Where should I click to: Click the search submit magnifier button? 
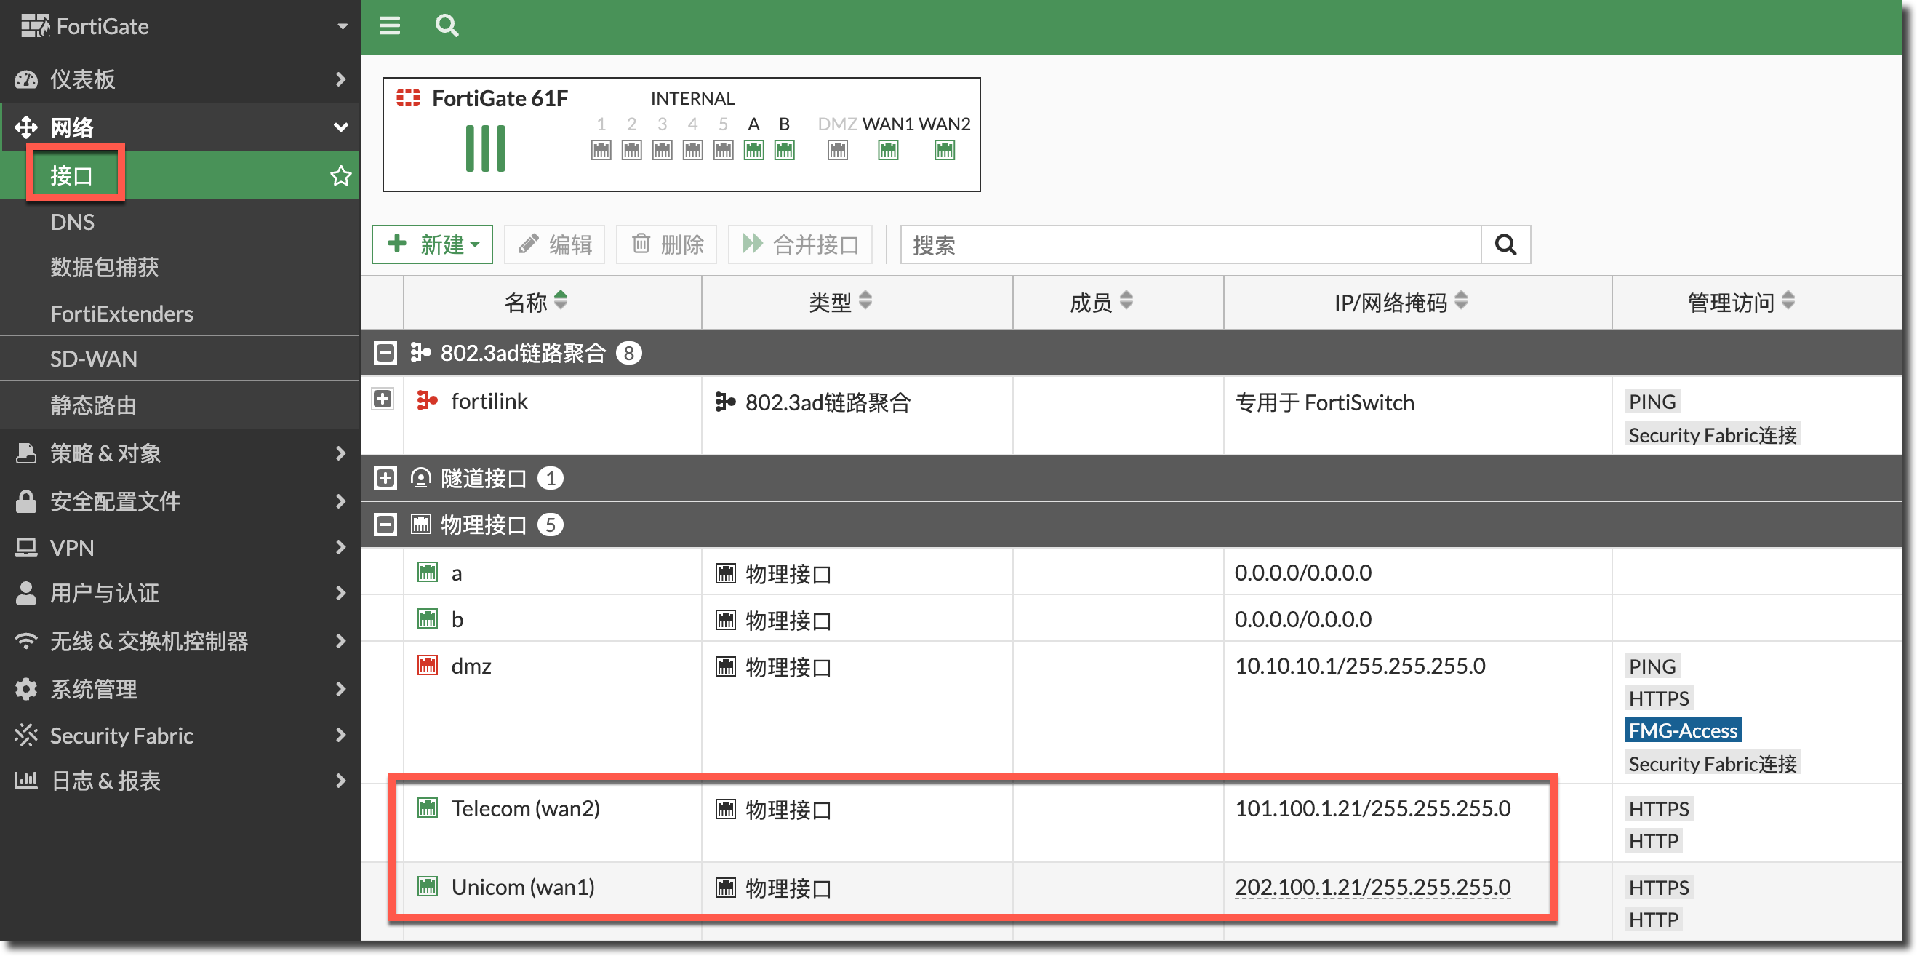[x=1505, y=244]
